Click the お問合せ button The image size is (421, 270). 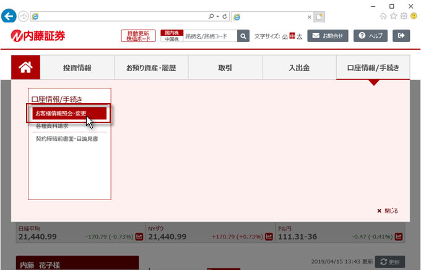328,36
